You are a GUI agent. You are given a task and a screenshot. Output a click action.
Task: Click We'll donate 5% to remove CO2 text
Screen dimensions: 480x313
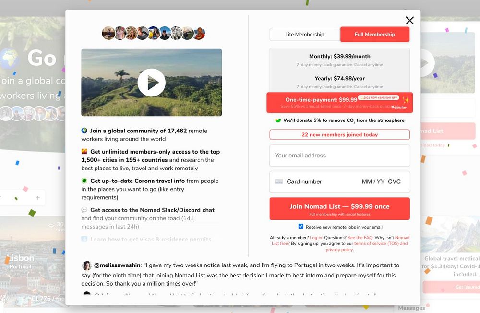point(344,120)
